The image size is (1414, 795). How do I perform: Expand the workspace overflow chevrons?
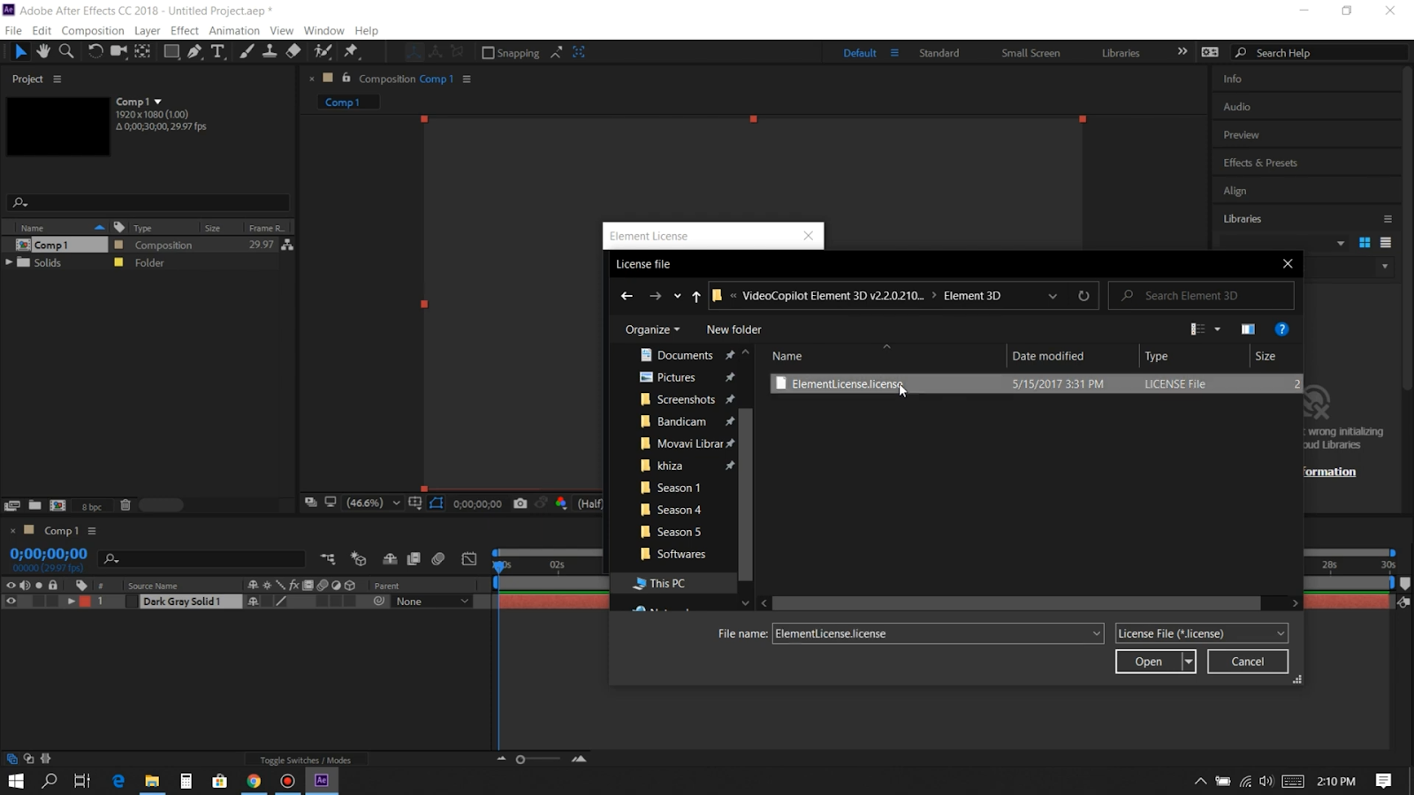point(1182,52)
